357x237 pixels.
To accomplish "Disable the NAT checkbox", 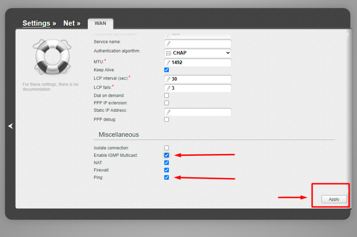I will pyautogui.click(x=166, y=162).
